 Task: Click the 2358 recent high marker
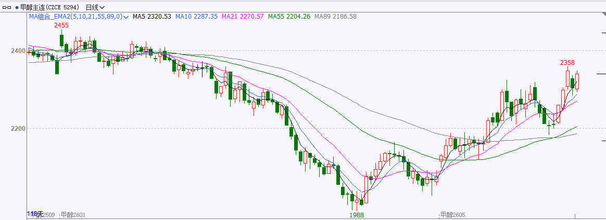(567, 63)
